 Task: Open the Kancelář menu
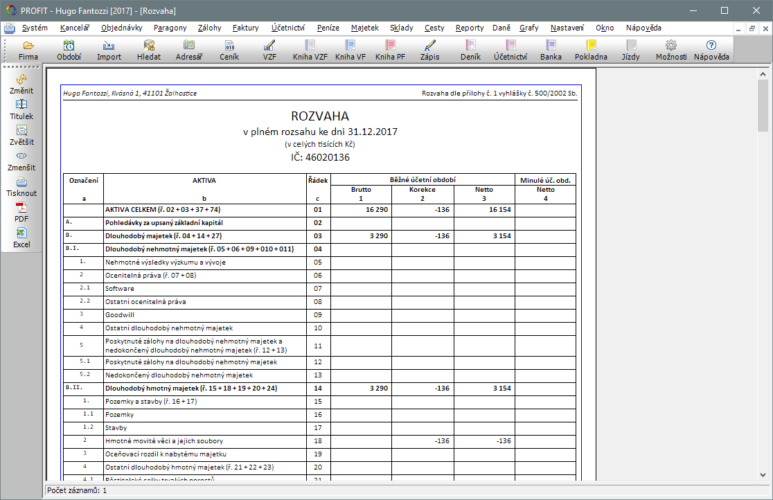click(74, 28)
